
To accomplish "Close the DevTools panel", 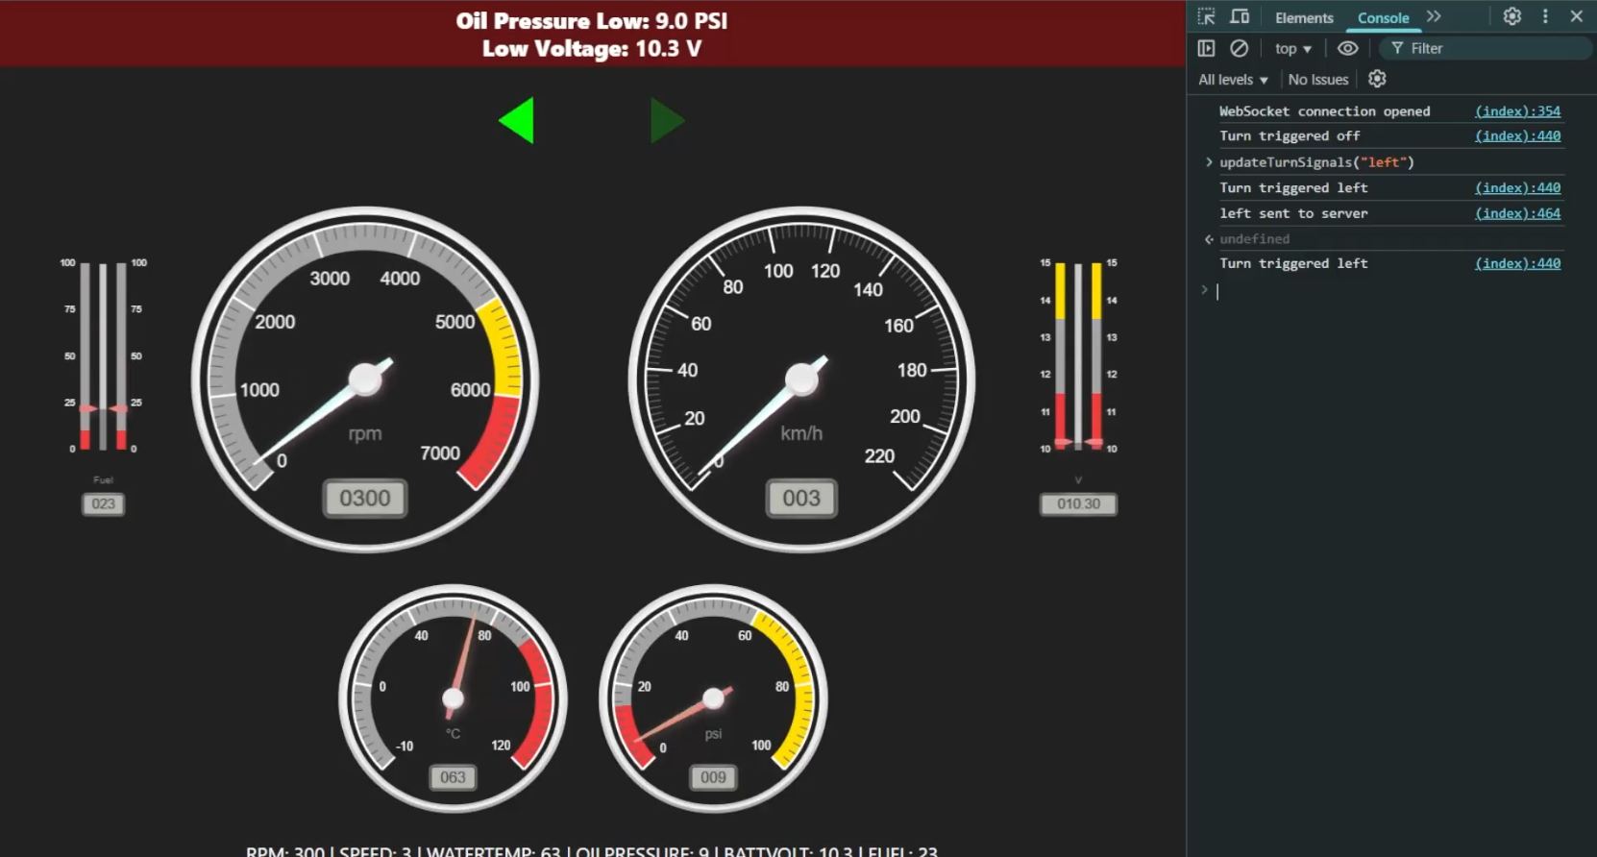I will coord(1577,16).
